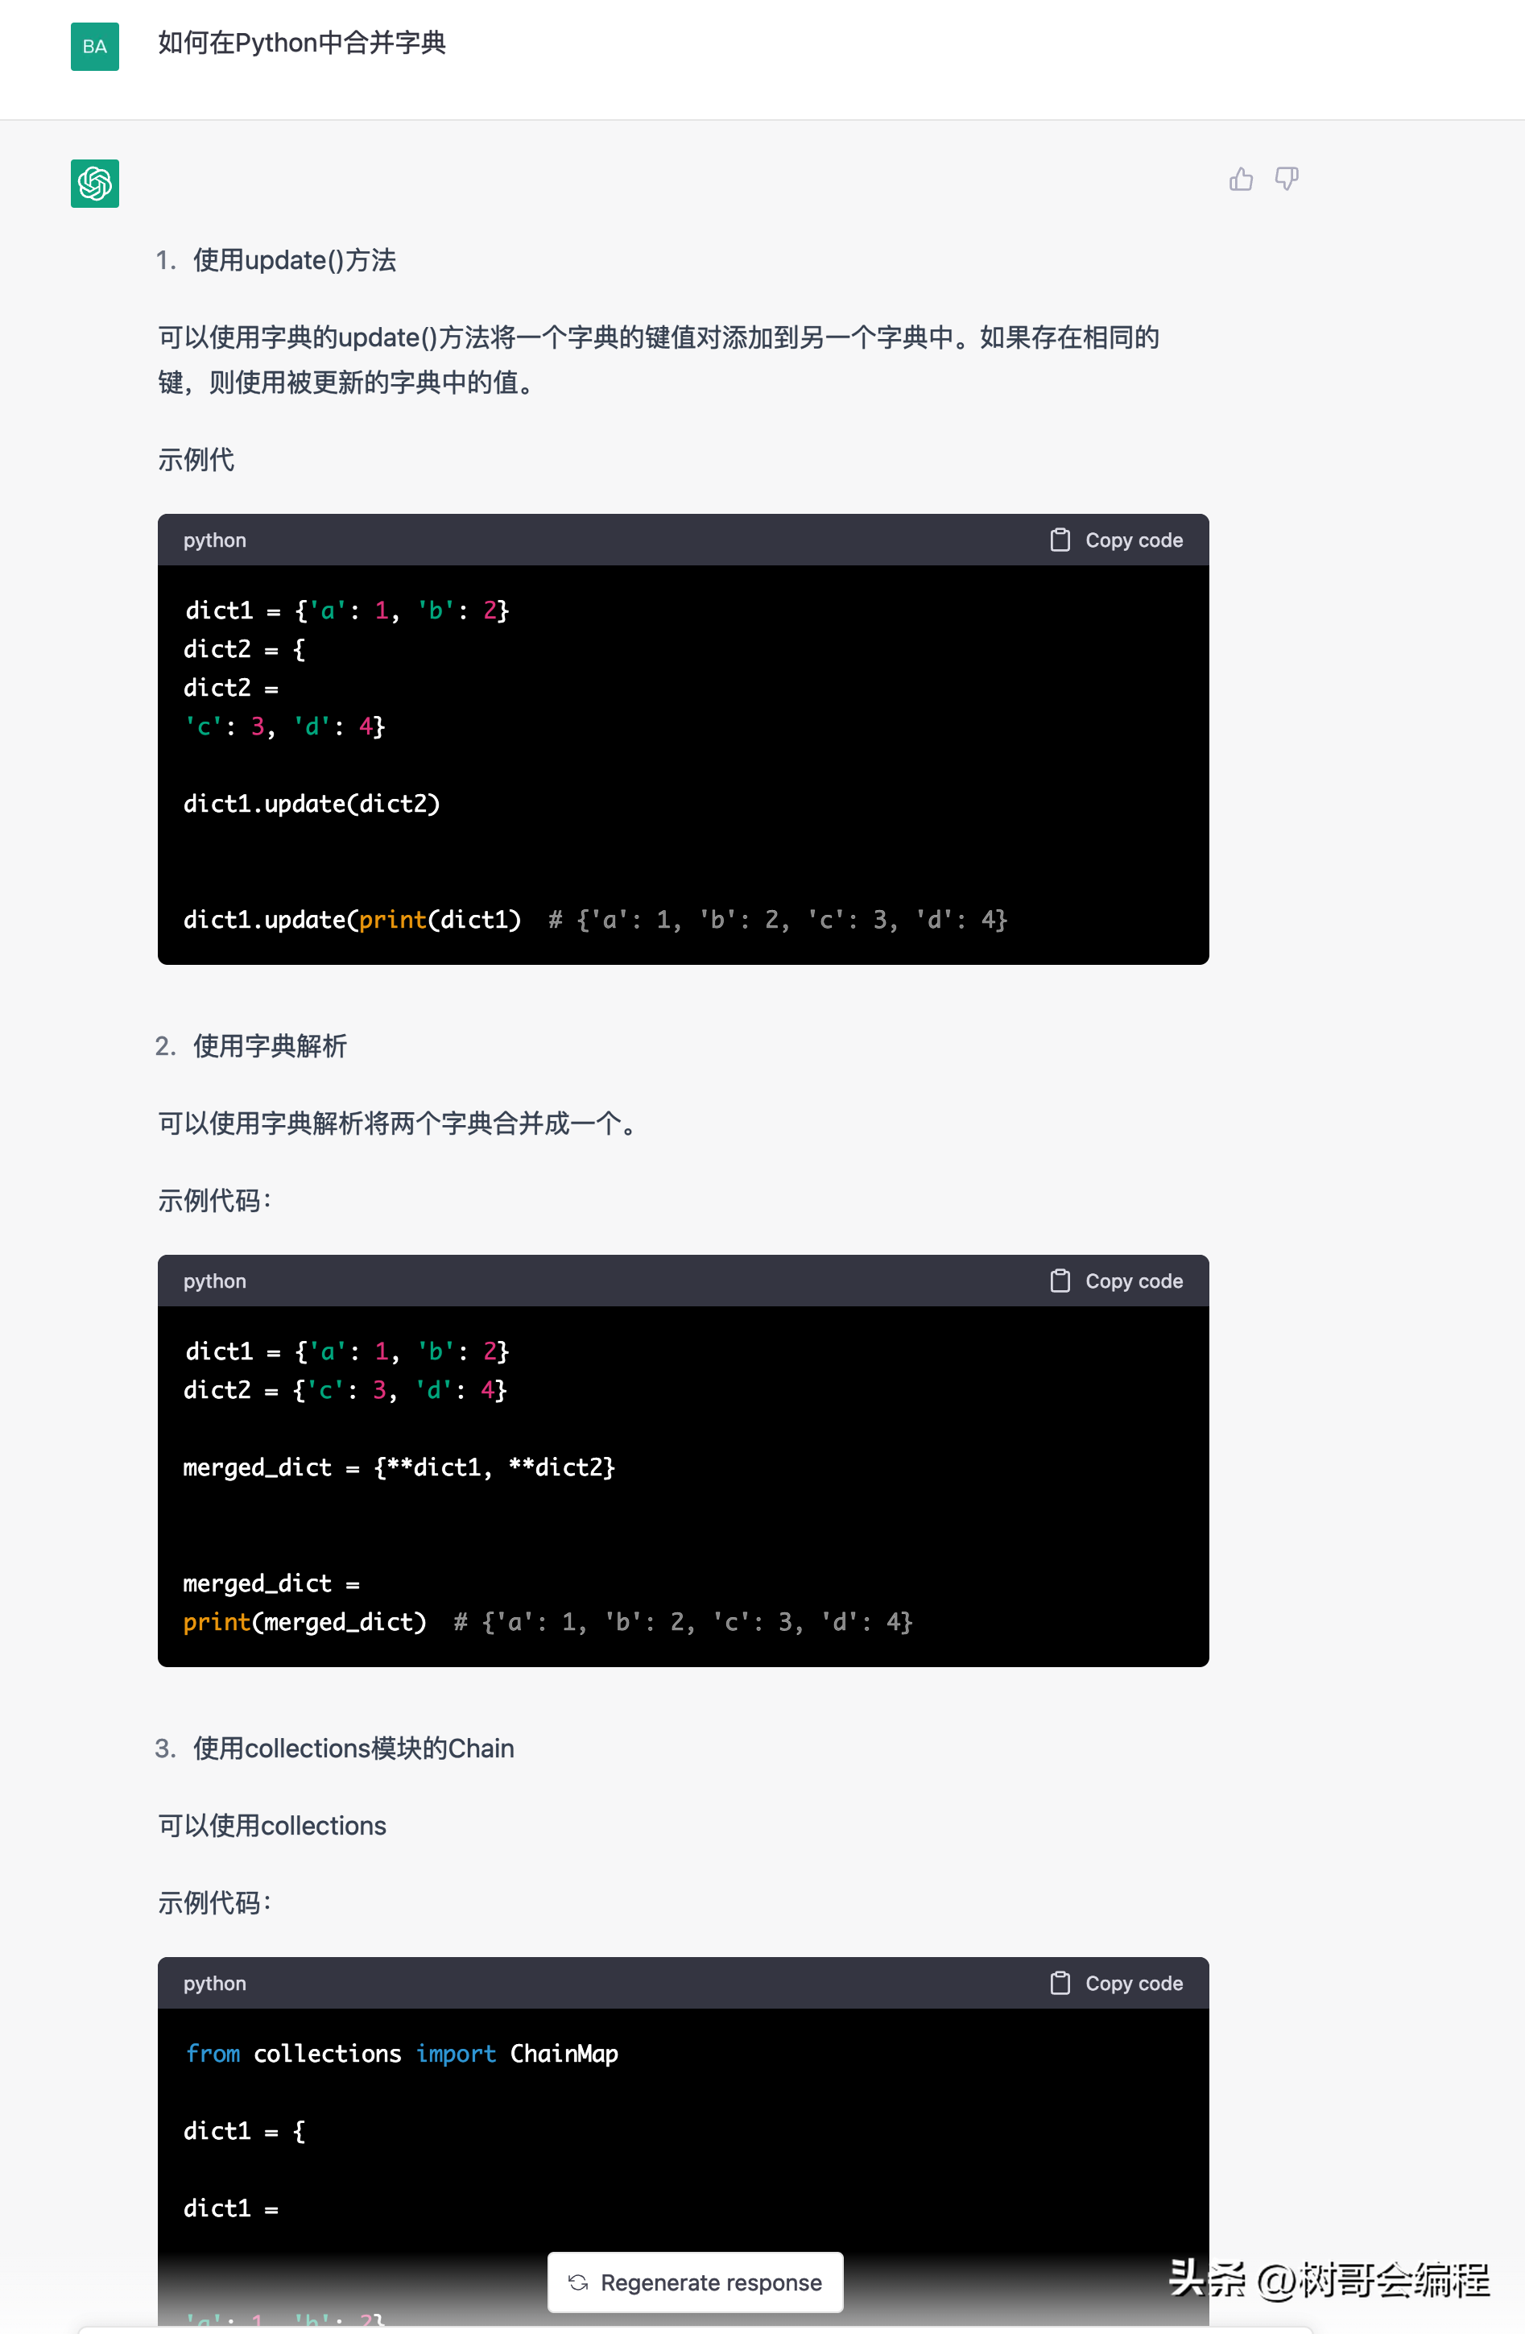The height and width of the screenshot is (2334, 1525).
Task: Click the clipboard icon on the ChainMap code block
Action: [1060, 1983]
